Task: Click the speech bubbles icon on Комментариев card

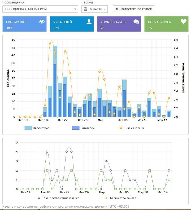Action: [136, 22]
